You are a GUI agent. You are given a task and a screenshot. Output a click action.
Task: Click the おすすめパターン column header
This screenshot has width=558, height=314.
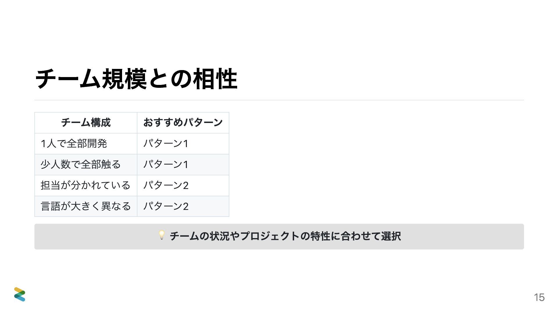183,123
